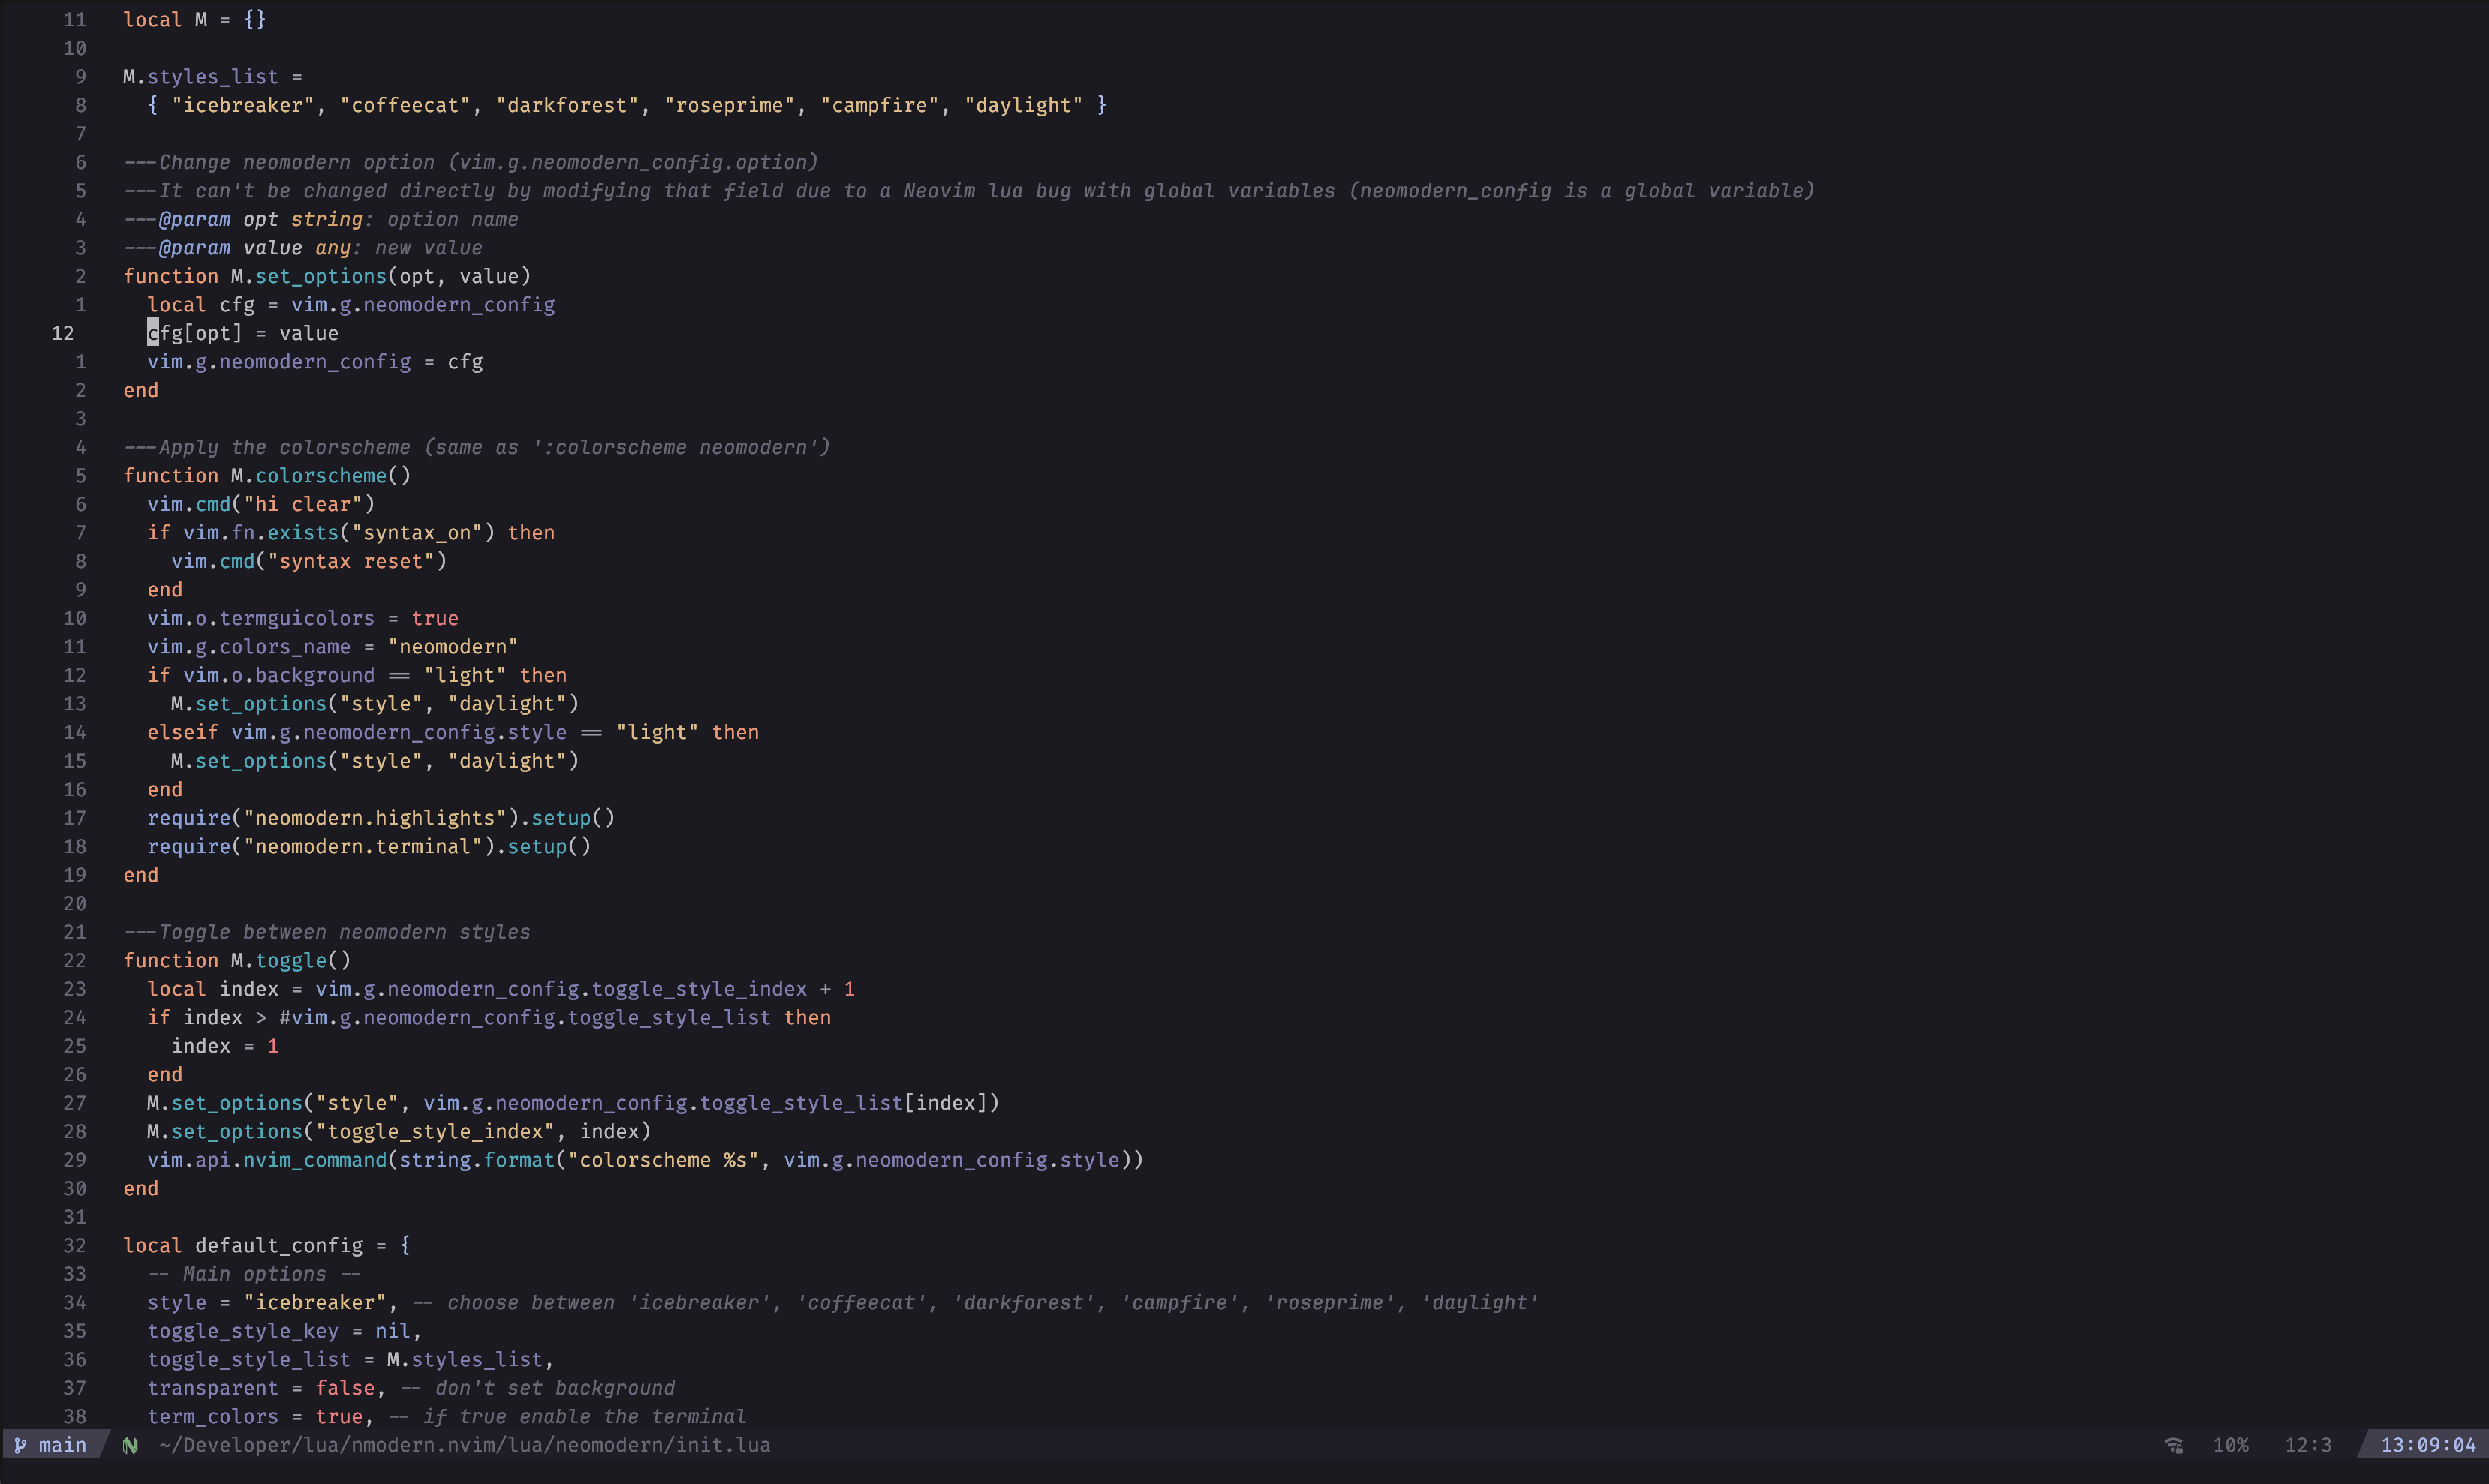Click the "icebreaker" string in styles list
This screenshot has height=1484, width=2489.
pos(243,105)
